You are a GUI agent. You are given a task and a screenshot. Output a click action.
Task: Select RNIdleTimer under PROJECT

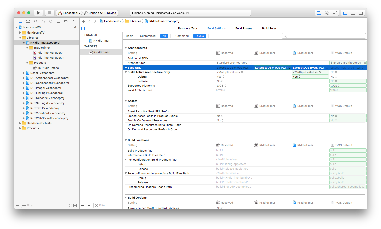pyautogui.click(x=101, y=41)
